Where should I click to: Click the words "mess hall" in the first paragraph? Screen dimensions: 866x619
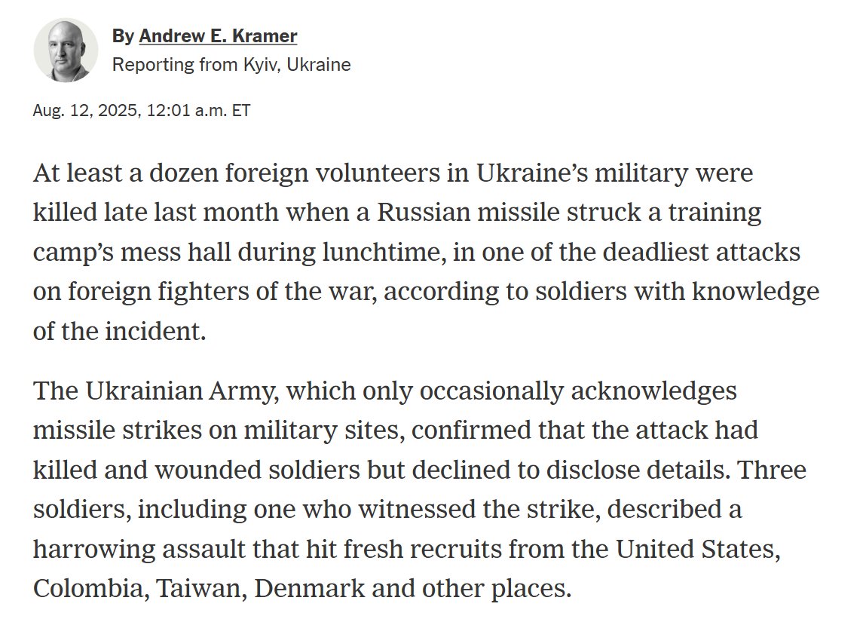pyautogui.click(x=176, y=253)
